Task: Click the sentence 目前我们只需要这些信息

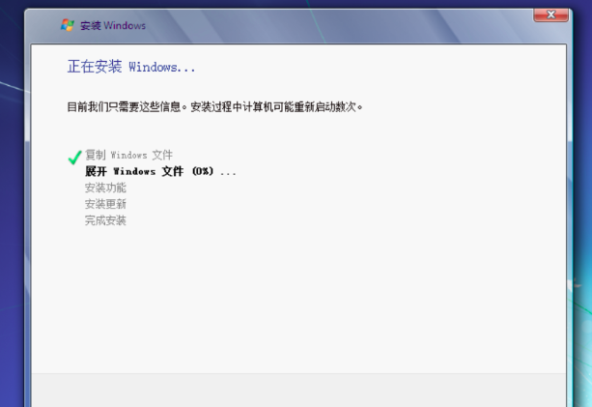Action: (x=127, y=107)
